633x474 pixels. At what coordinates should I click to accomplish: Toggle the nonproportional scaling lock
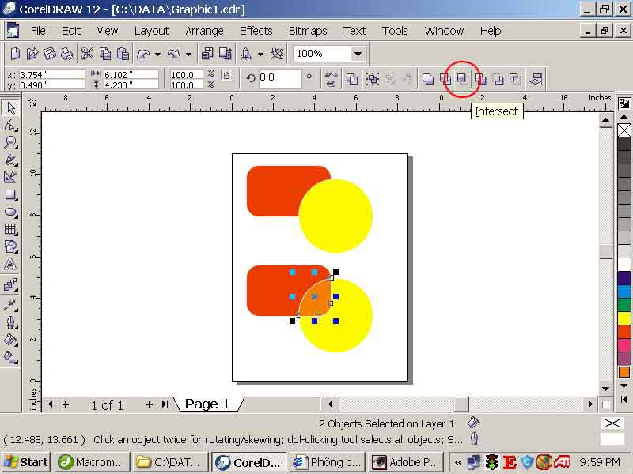point(226,75)
